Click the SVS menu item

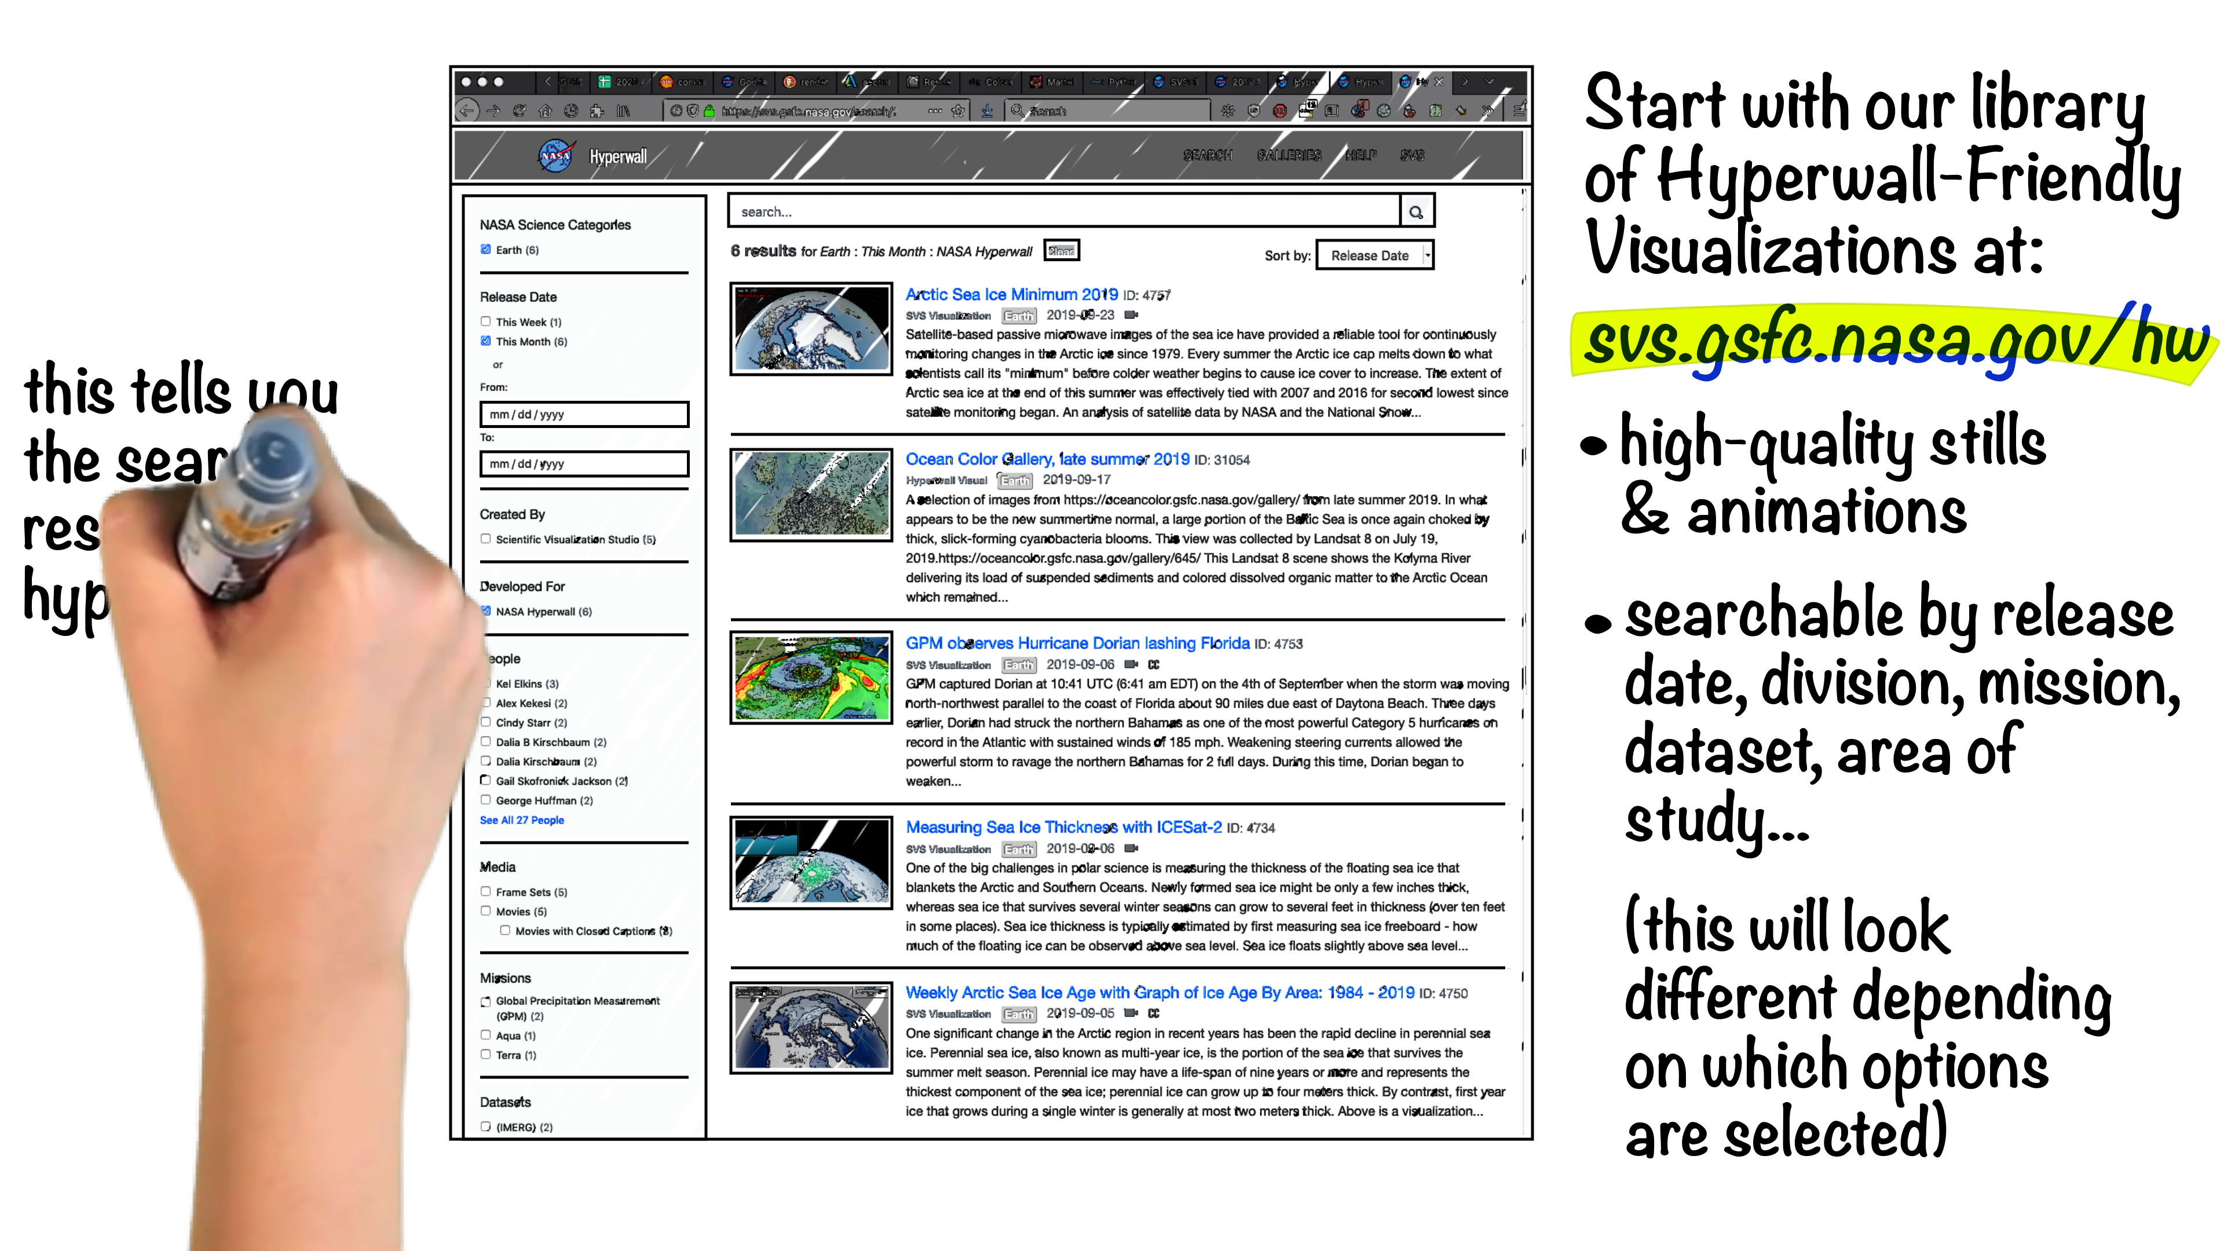pyautogui.click(x=1413, y=155)
